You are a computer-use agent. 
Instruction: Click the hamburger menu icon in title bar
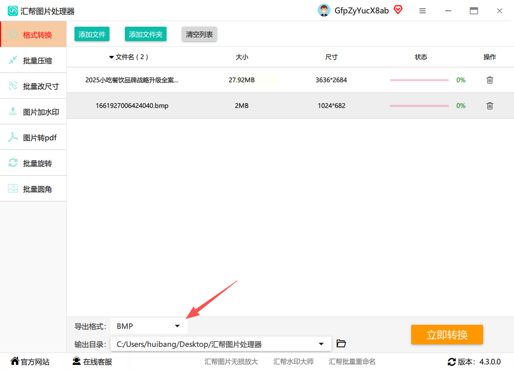click(x=423, y=11)
